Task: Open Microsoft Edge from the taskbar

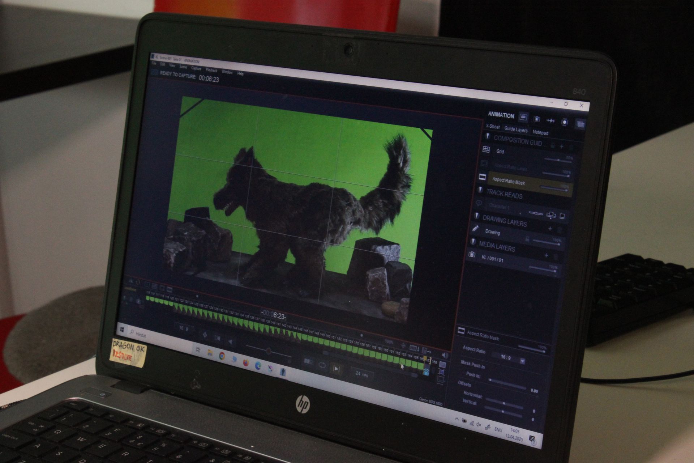Action: click(x=258, y=366)
